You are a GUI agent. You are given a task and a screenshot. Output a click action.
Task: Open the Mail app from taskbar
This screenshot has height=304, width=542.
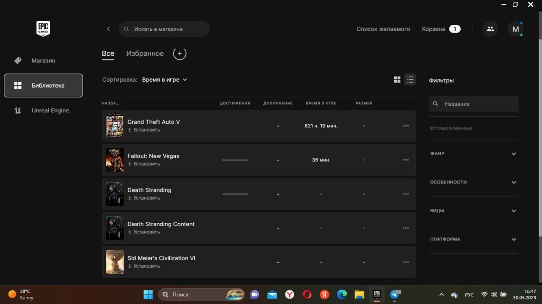click(x=272, y=294)
